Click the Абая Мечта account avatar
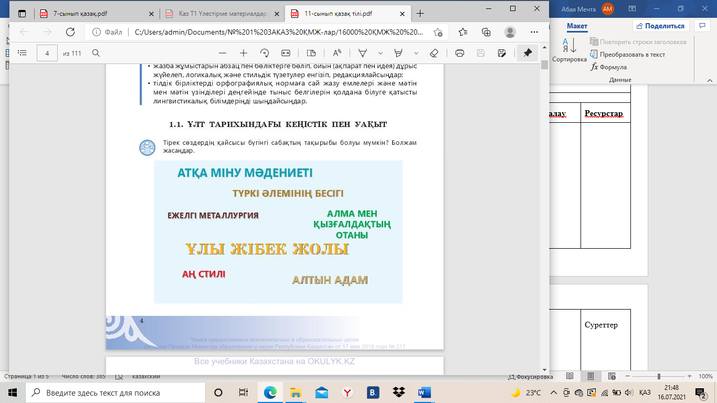 [608, 8]
